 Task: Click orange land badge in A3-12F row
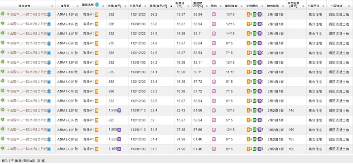(248, 24)
